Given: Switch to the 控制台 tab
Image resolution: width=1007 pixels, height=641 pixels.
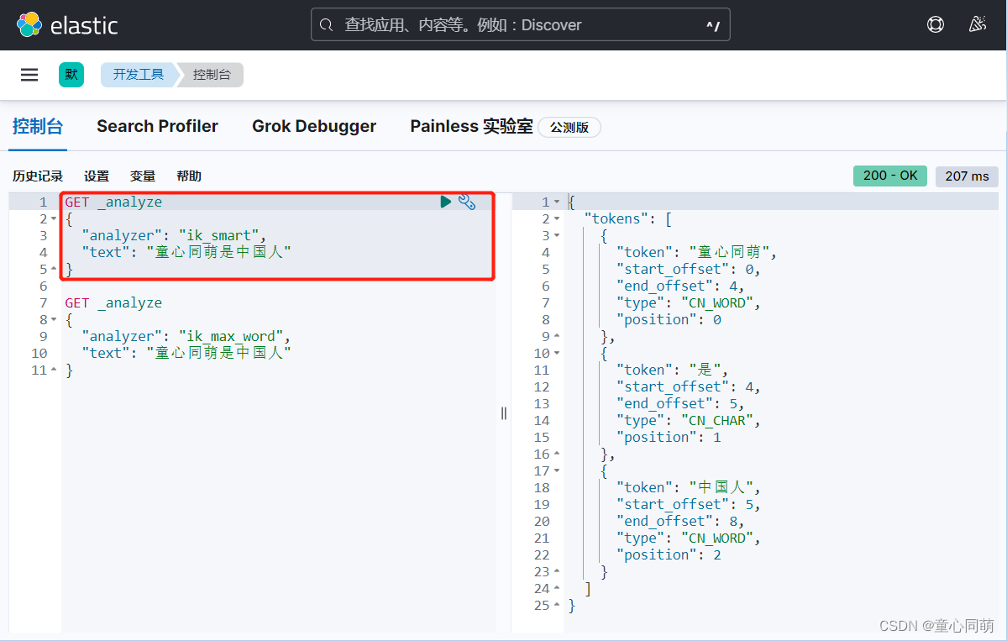Looking at the screenshot, I should 38,127.
